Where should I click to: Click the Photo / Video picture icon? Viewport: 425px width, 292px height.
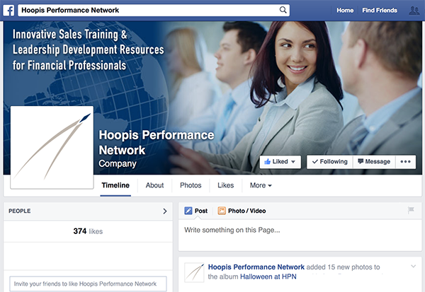click(x=222, y=211)
